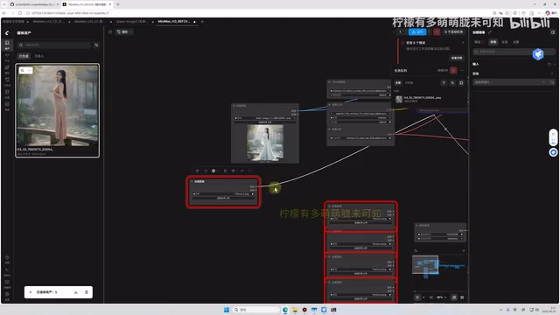Open the arrow dropdown beside the Run button
560x315 pixels.
click(x=430, y=31)
